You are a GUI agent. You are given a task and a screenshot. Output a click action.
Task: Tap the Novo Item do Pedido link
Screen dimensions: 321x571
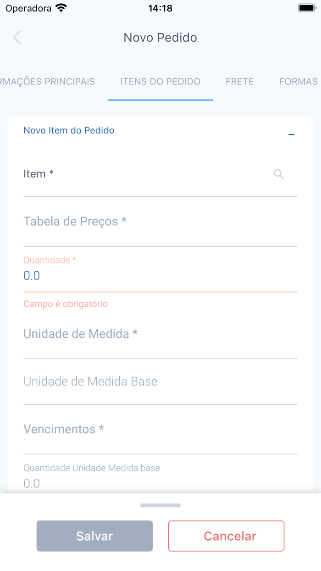(69, 130)
